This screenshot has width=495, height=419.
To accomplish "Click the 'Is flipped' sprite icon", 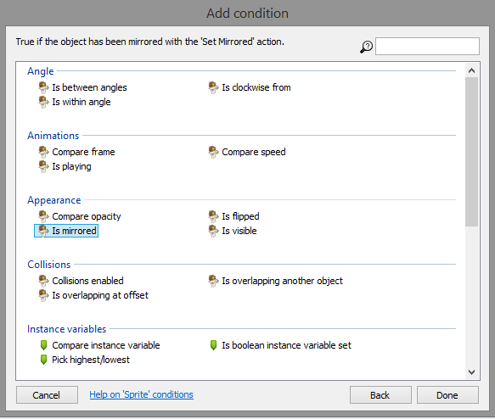I will click(x=213, y=216).
